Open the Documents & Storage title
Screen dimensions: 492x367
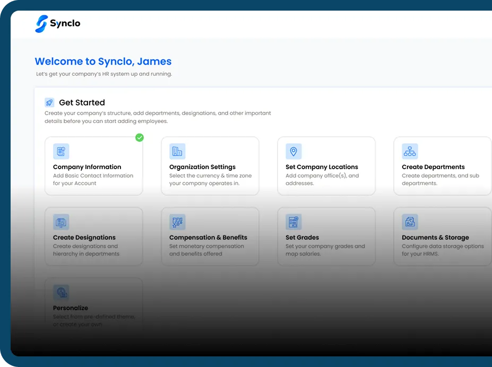(435, 238)
